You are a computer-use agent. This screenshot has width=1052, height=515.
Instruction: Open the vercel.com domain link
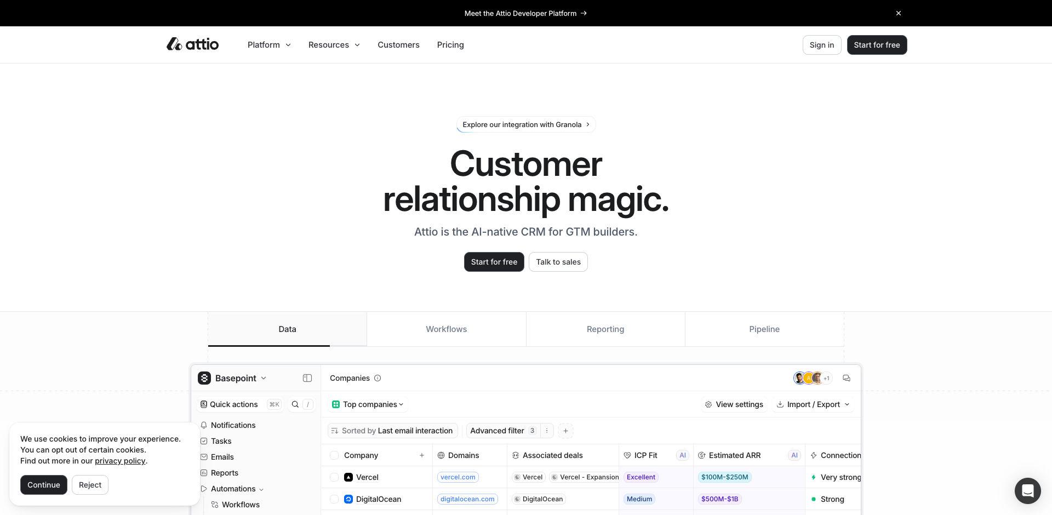pyautogui.click(x=458, y=477)
